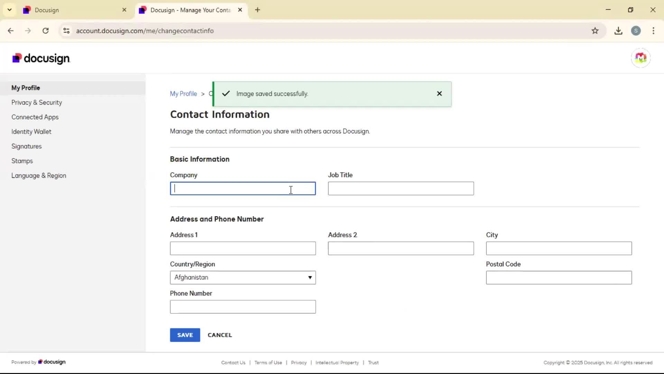Click the address bar URL

click(145, 31)
